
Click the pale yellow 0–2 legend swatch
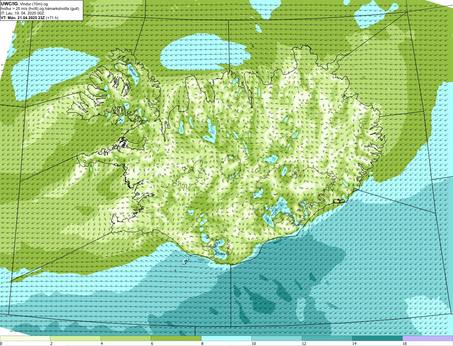[25, 339]
